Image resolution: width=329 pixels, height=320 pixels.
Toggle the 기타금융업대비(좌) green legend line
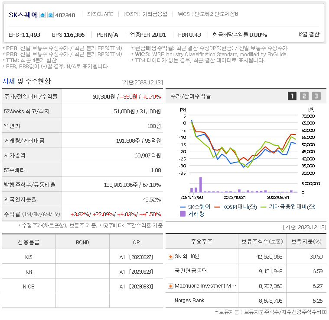[288, 207]
